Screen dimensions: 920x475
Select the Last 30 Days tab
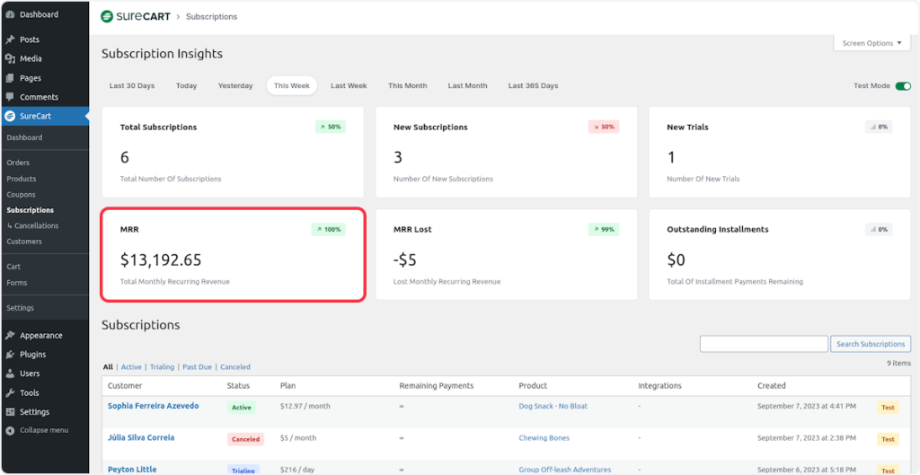coord(132,86)
